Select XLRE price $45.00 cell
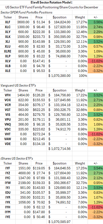The image size is (103, 224). click(39, 51)
